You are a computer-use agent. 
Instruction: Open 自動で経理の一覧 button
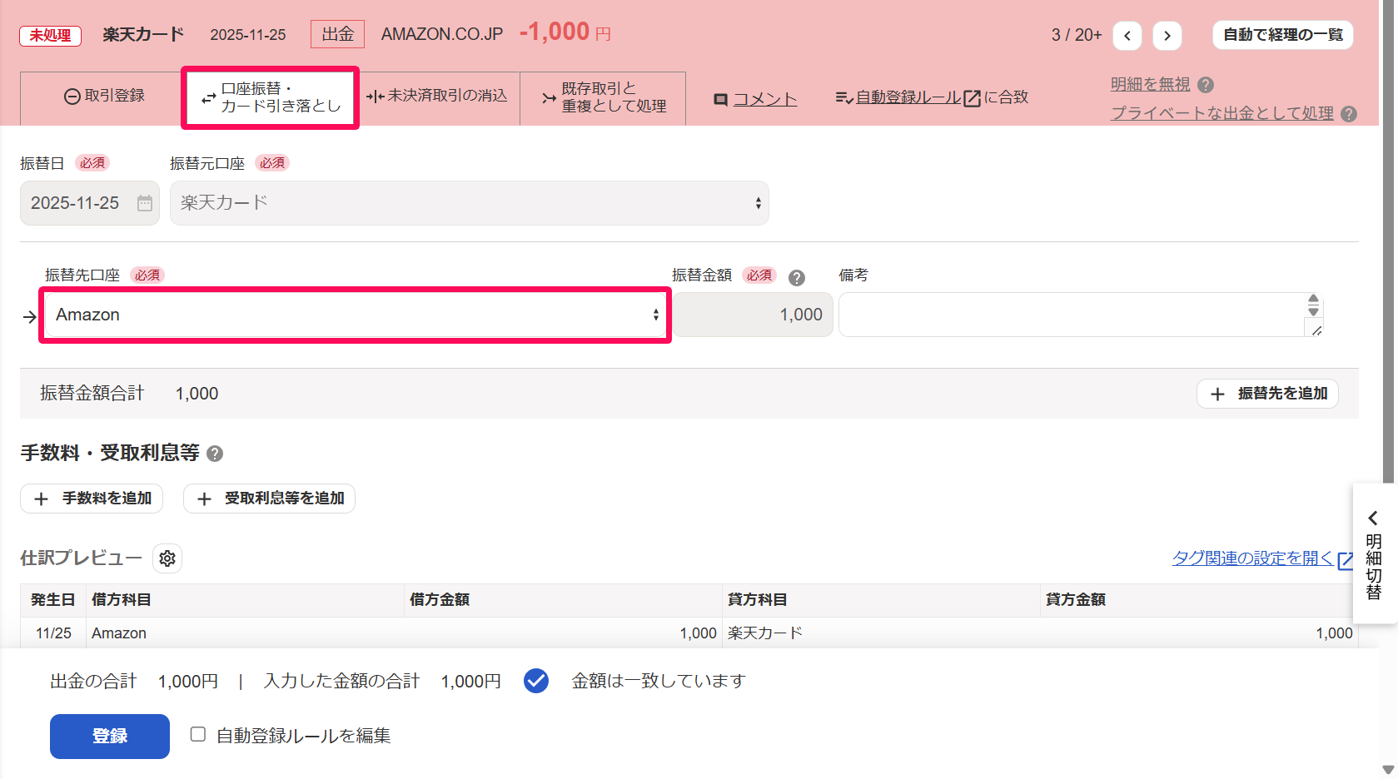pyautogui.click(x=1283, y=35)
